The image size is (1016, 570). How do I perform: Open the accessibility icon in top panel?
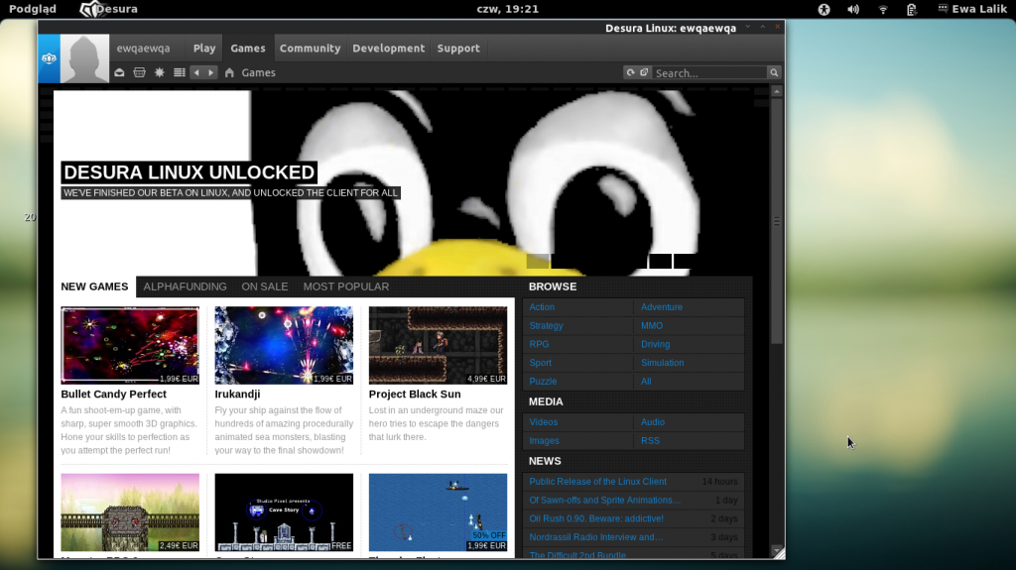click(x=824, y=9)
